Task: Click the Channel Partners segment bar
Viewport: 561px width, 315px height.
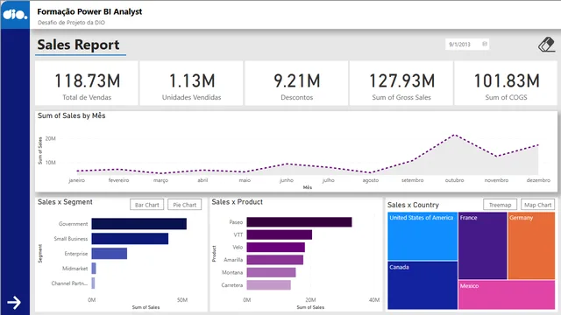Action: (94, 283)
